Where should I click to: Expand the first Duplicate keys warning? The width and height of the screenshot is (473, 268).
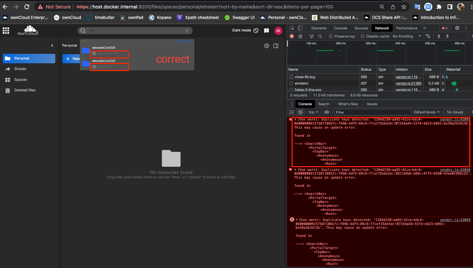[295, 119]
